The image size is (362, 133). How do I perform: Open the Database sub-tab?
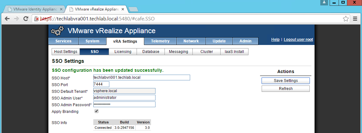(151, 52)
